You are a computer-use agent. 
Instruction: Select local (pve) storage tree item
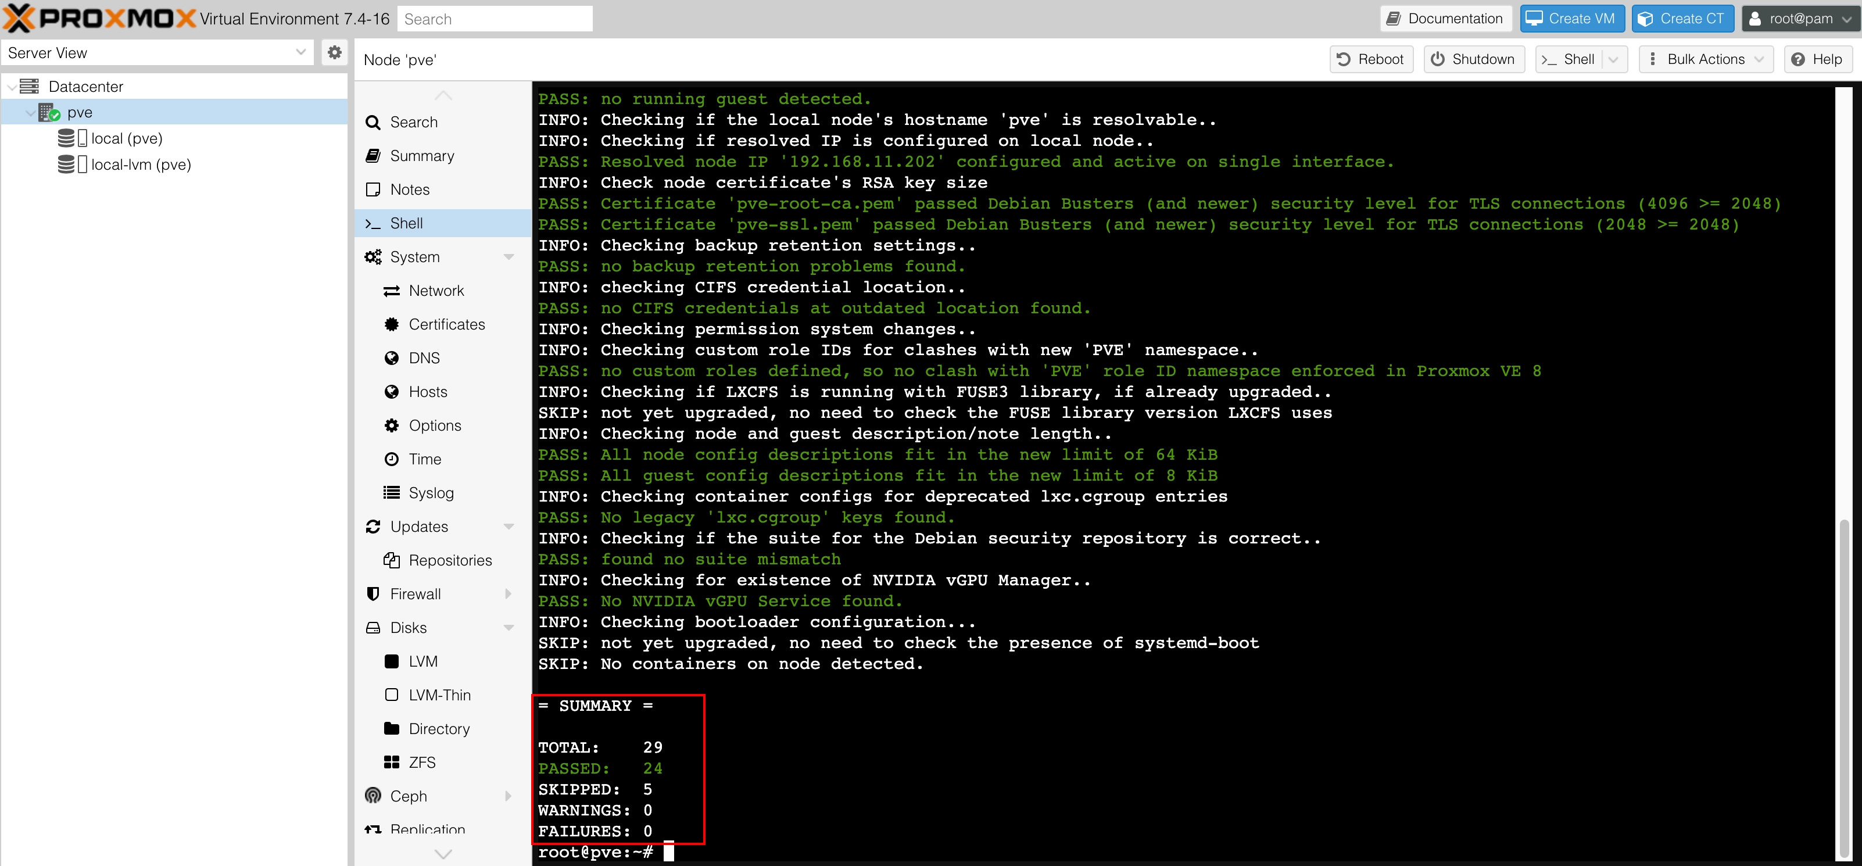click(126, 138)
